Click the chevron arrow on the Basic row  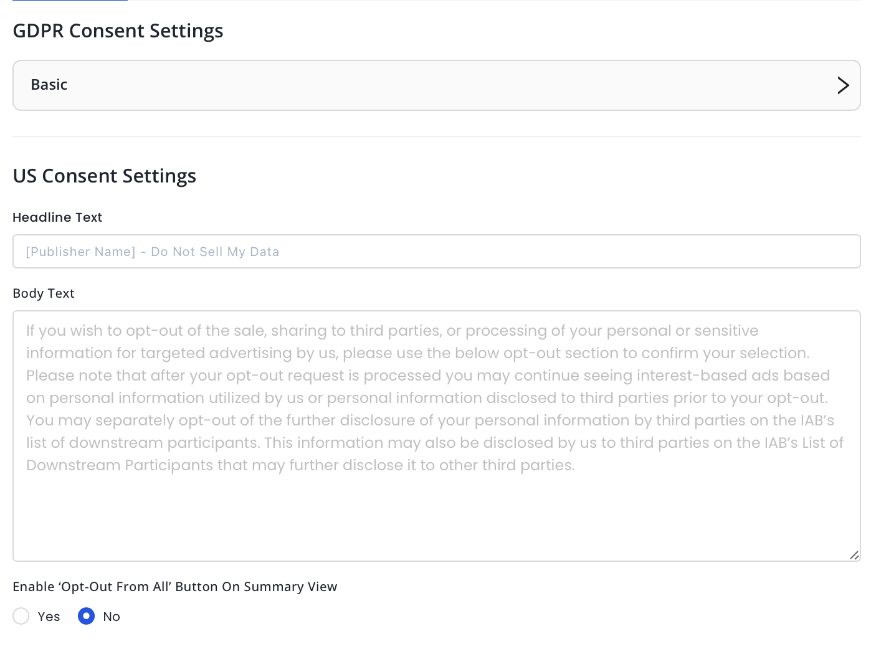(843, 85)
